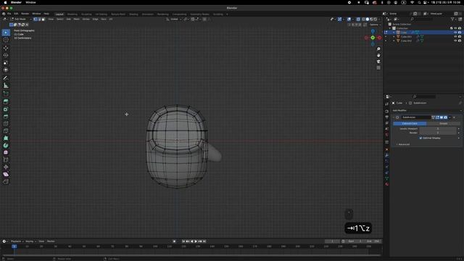
Task: Enable face select mode
Action: tap(43, 20)
